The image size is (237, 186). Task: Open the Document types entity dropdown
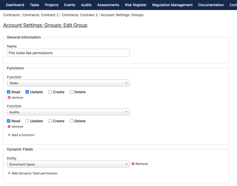(x=68, y=164)
